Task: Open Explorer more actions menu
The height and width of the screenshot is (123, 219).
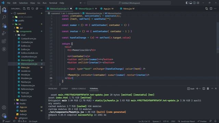Action: (x=41, y=9)
